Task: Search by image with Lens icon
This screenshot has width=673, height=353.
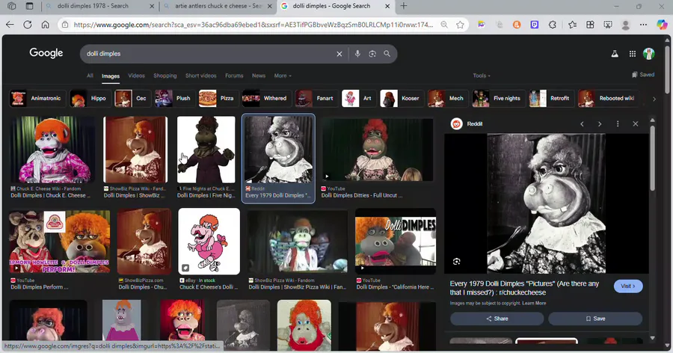Action: pos(372,54)
